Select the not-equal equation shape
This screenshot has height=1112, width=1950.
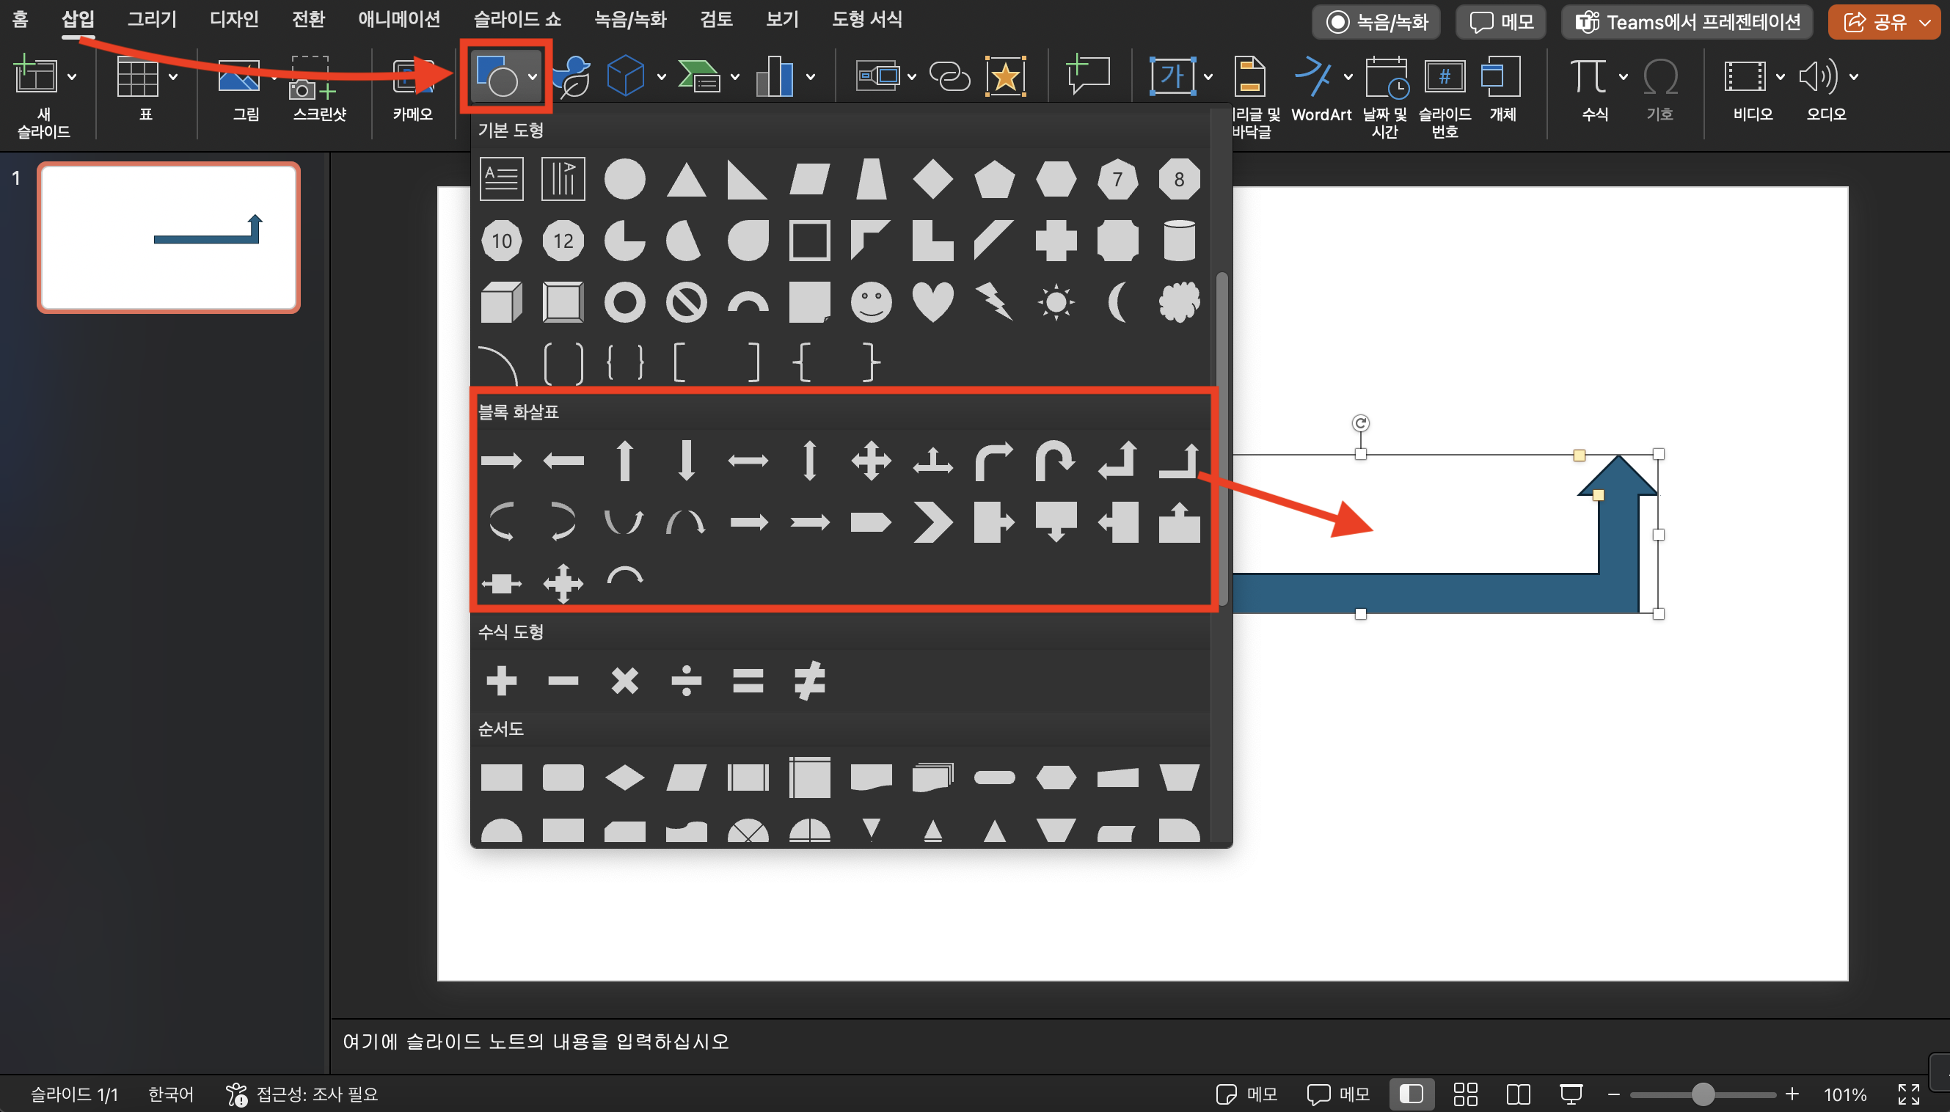[x=810, y=681]
